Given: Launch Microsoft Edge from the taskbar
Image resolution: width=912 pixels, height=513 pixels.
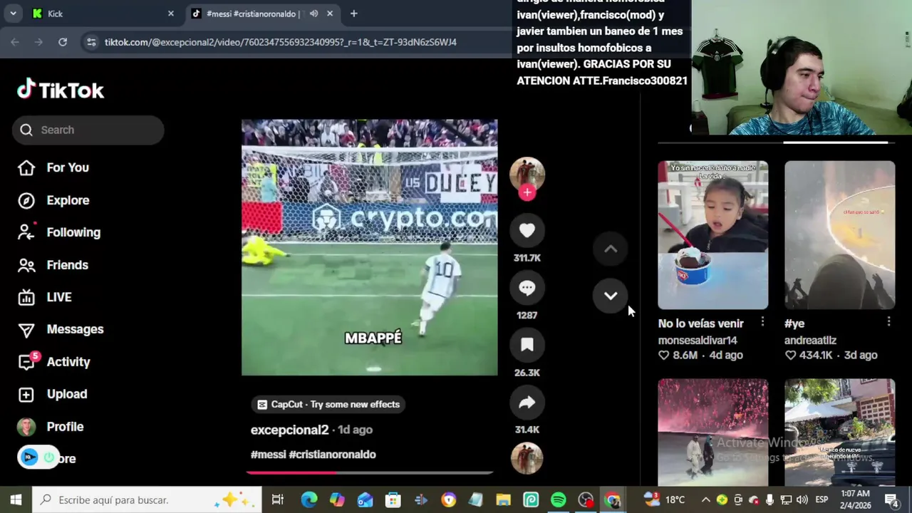Looking at the screenshot, I should [309, 499].
